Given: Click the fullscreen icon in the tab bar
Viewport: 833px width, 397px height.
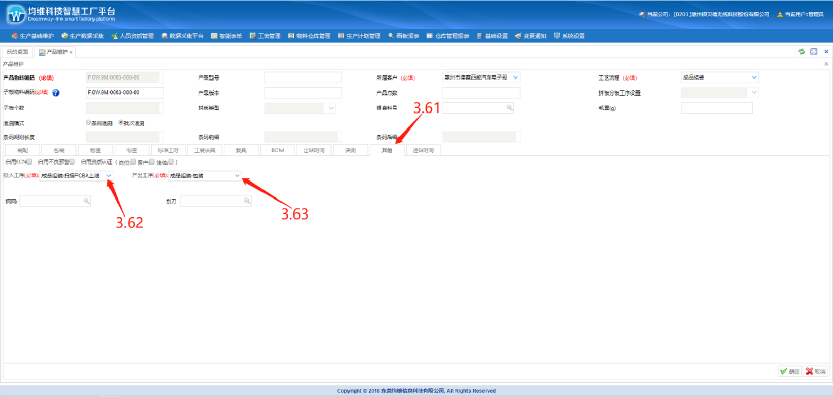Looking at the screenshot, I should 814,52.
